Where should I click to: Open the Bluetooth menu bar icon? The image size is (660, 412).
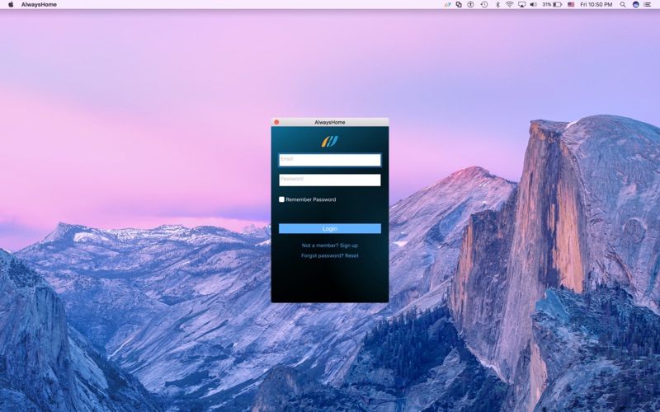click(x=497, y=5)
